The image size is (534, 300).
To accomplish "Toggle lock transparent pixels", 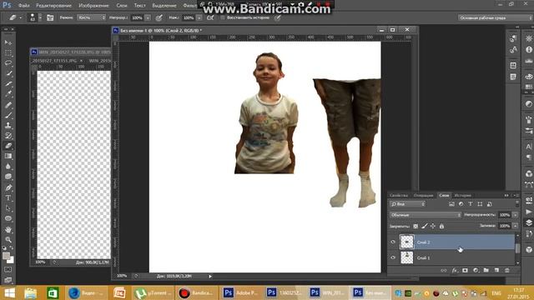I will 416,226.
